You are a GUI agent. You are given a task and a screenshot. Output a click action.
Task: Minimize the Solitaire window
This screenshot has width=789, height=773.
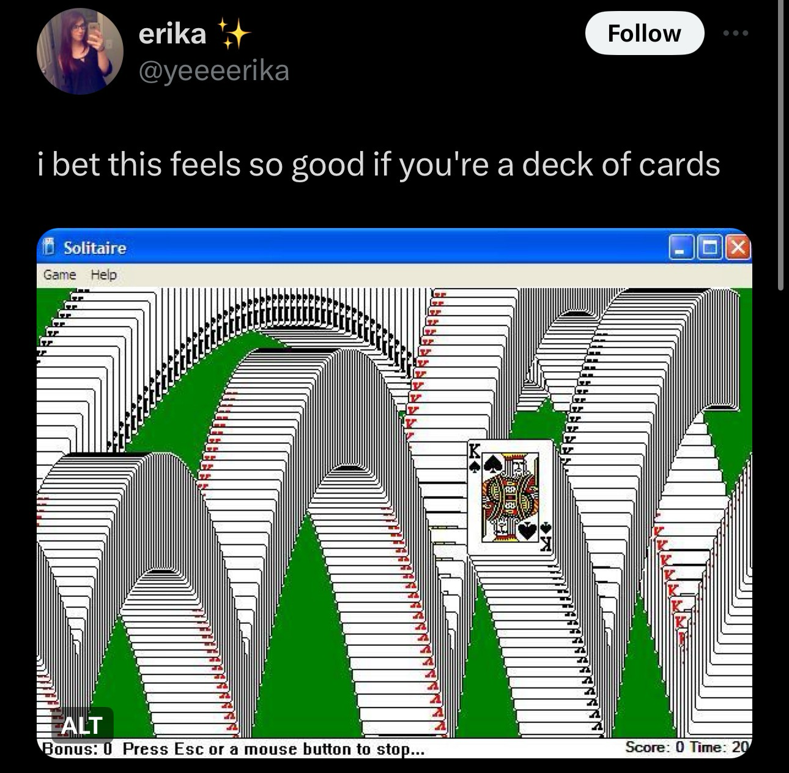tap(680, 248)
